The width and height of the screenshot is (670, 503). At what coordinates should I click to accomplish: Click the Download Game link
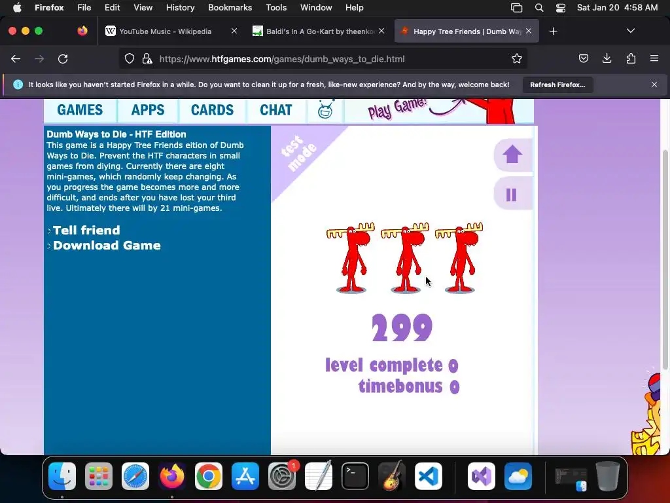point(107,246)
